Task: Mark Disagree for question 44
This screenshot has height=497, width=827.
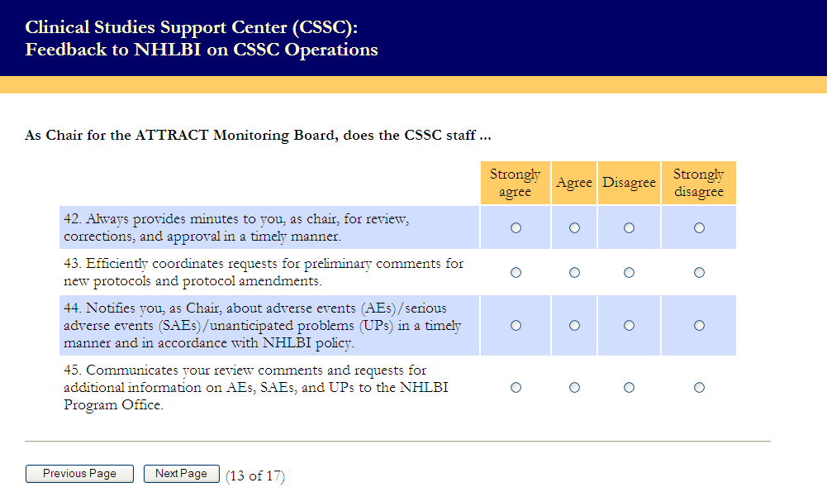Action: (x=629, y=326)
